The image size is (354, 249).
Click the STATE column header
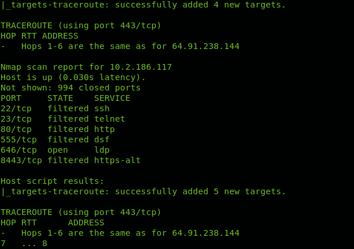click(x=60, y=98)
